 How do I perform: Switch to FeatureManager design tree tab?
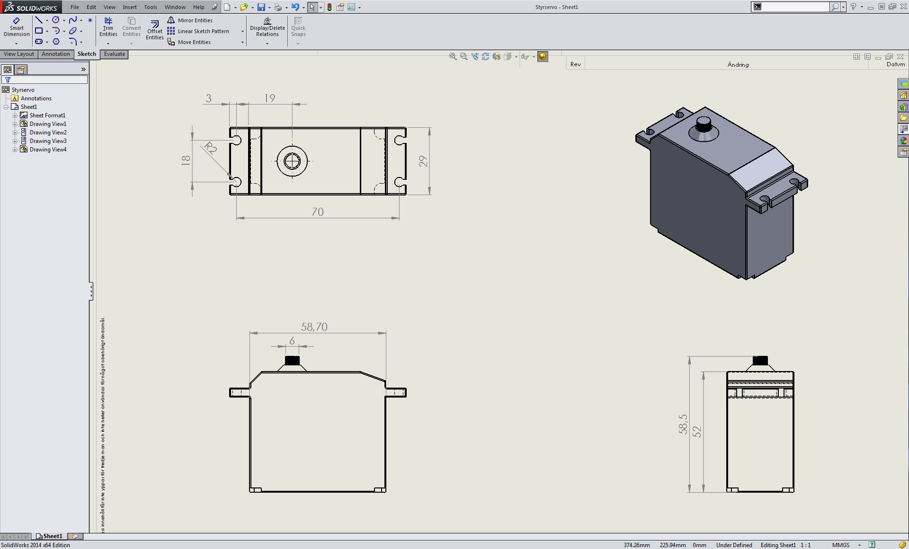coord(8,70)
